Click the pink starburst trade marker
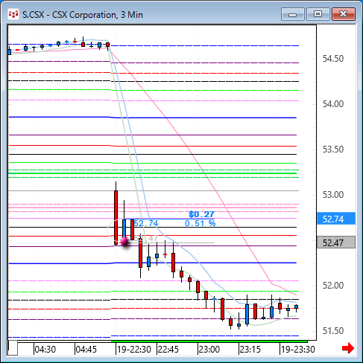363x363 pixels. [124, 242]
